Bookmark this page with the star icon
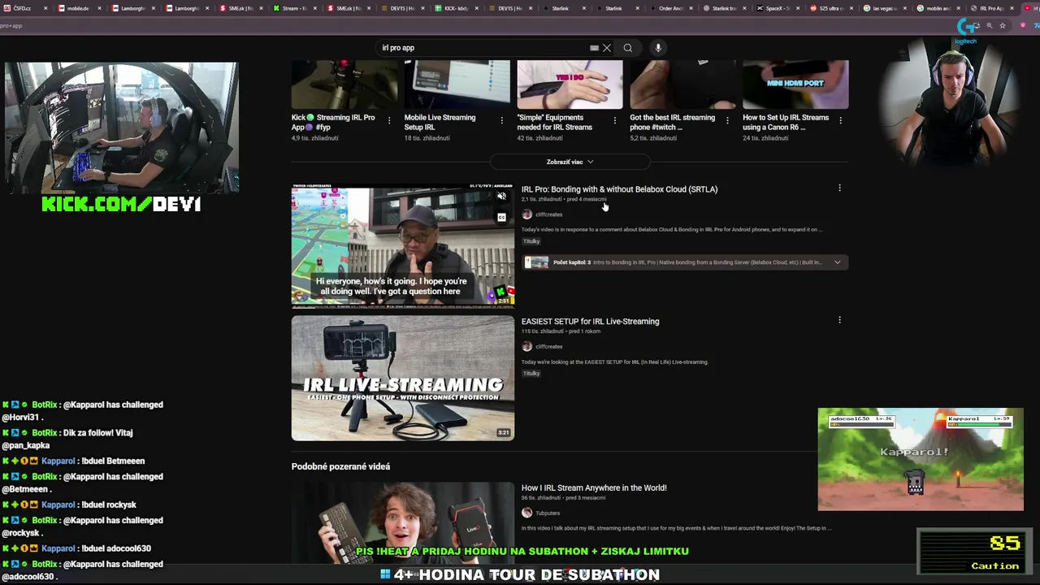This screenshot has width=1040, height=585. point(1003,26)
